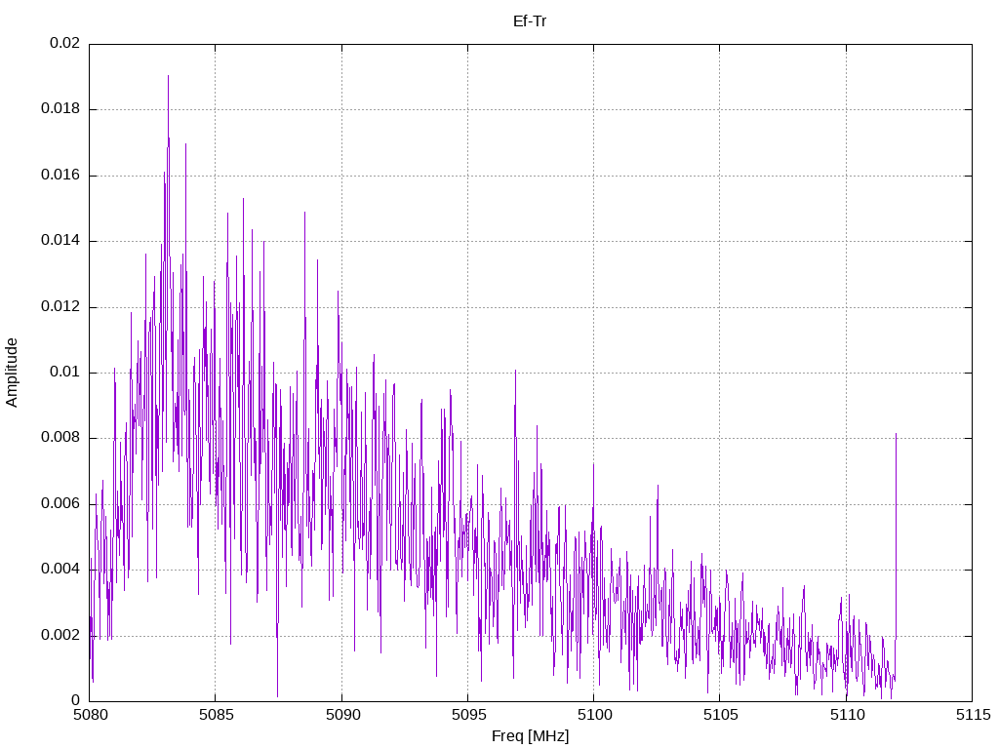Click the 'Amplitude' y-axis label
999x749 pixels.
coord(12,373)
